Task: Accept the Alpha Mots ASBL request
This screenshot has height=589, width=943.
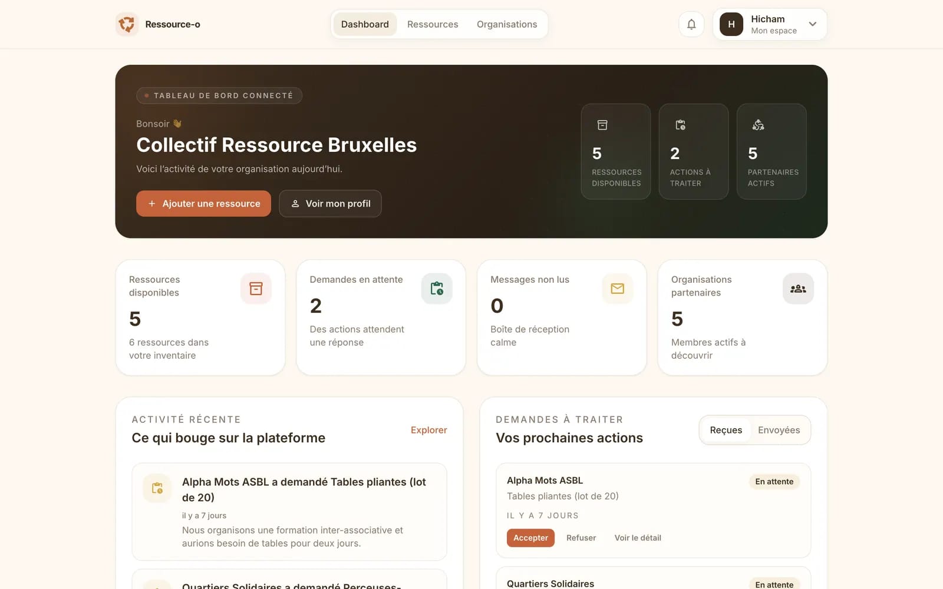Action: (x=530, y=538)
